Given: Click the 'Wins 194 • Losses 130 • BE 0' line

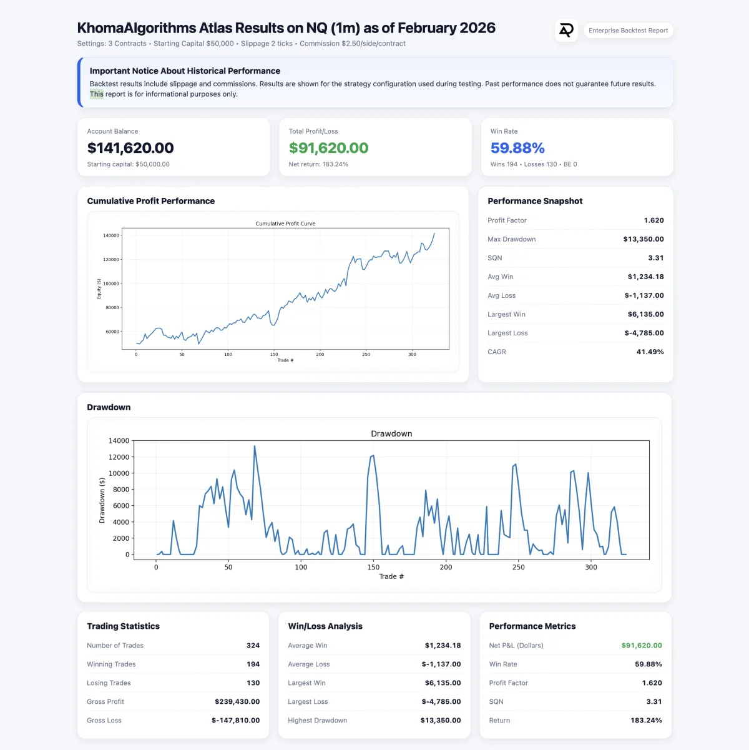Looking at the screenshot, I should (534, 164).
